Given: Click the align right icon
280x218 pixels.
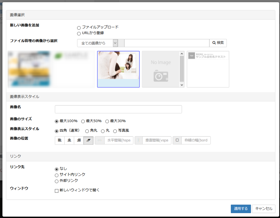Looking at the screenshot, I should (x=79, y=140).
